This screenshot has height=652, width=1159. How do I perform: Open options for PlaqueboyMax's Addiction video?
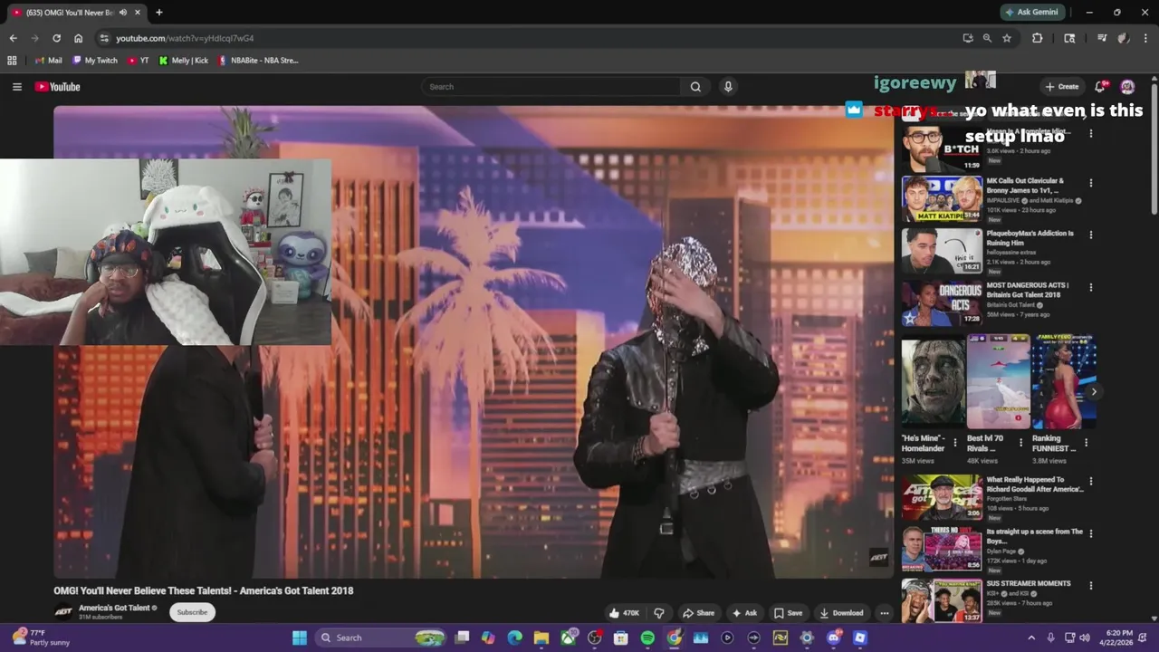pyautogui.click(x=1090, y=235)
